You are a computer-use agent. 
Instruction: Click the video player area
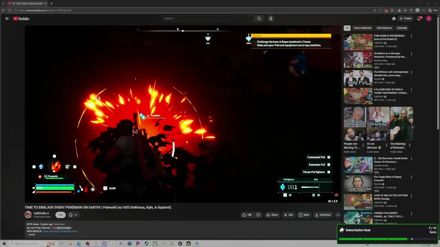click(182, 114)
